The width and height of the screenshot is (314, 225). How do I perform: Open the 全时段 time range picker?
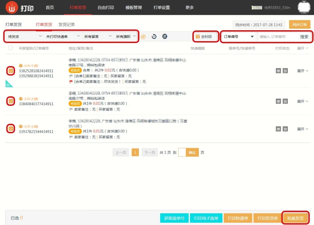click(206, 37)
